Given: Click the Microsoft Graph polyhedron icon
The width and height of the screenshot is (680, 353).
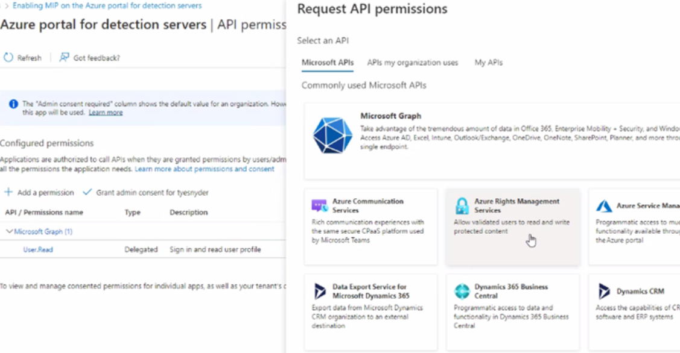Looking at the screenshot, I should click(x=332, y=135).
